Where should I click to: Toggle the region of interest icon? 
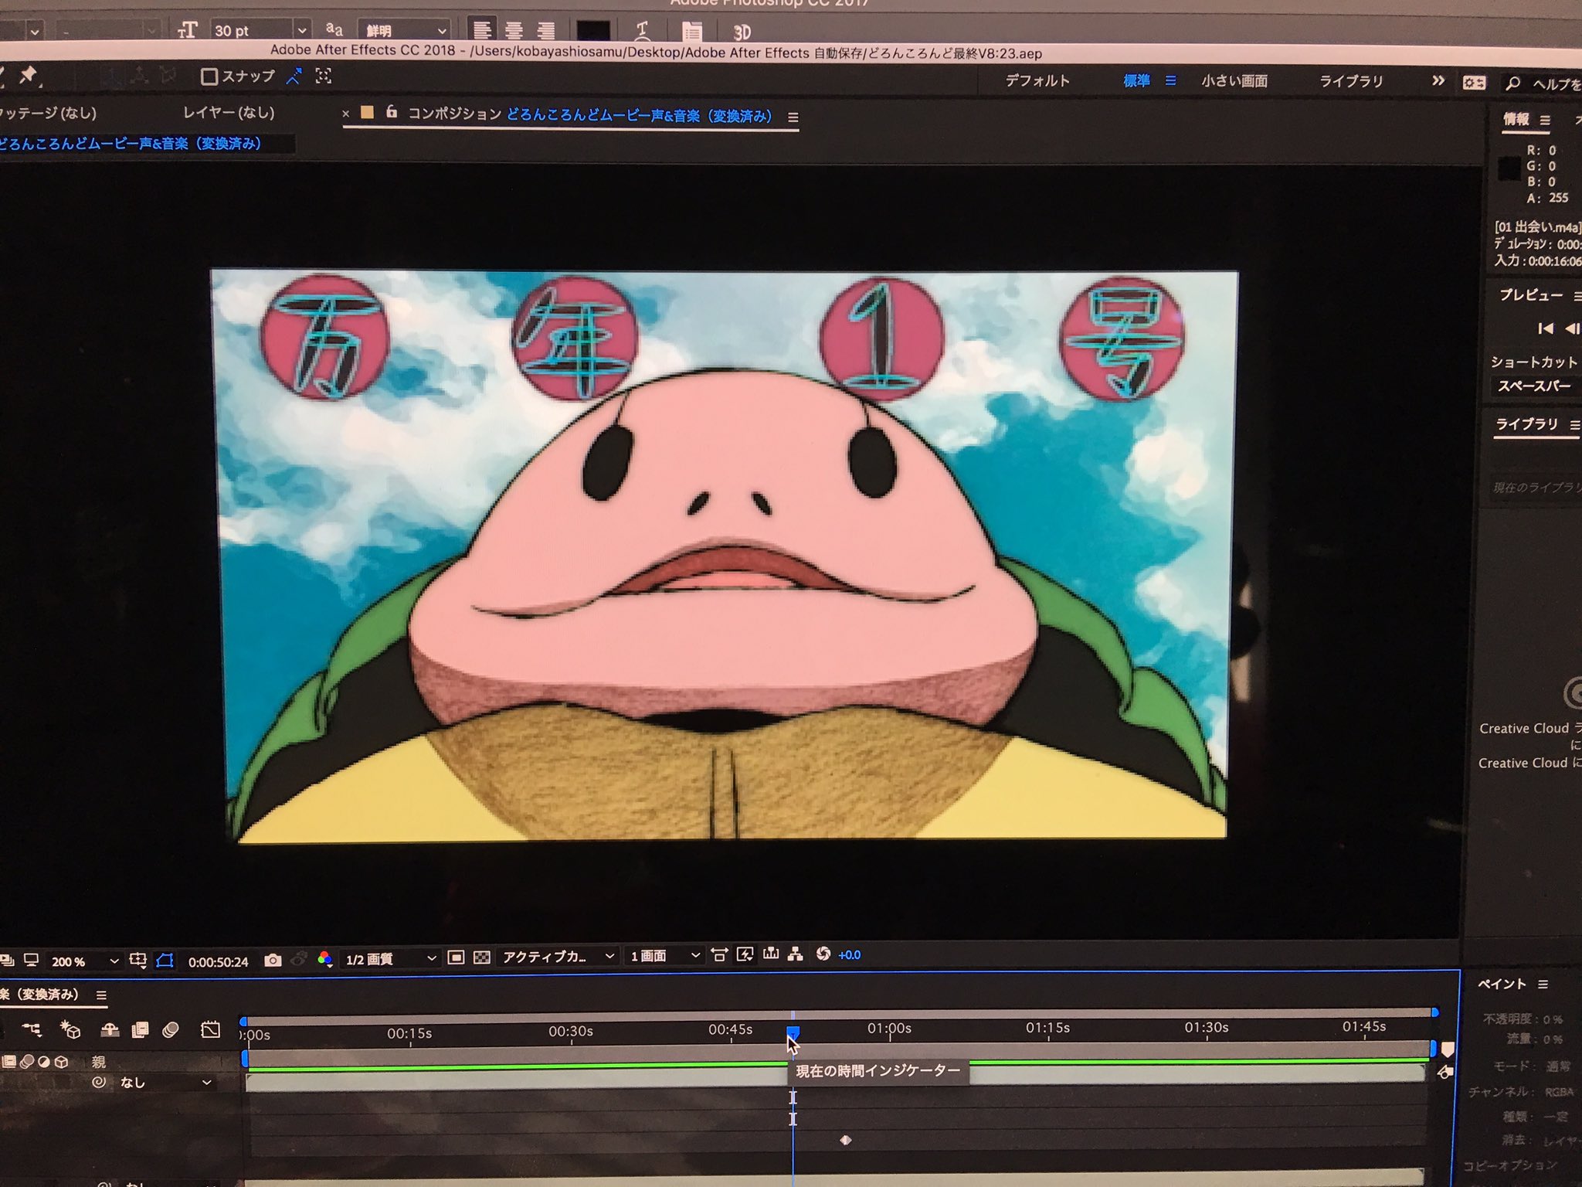click(x=456, y=957)
